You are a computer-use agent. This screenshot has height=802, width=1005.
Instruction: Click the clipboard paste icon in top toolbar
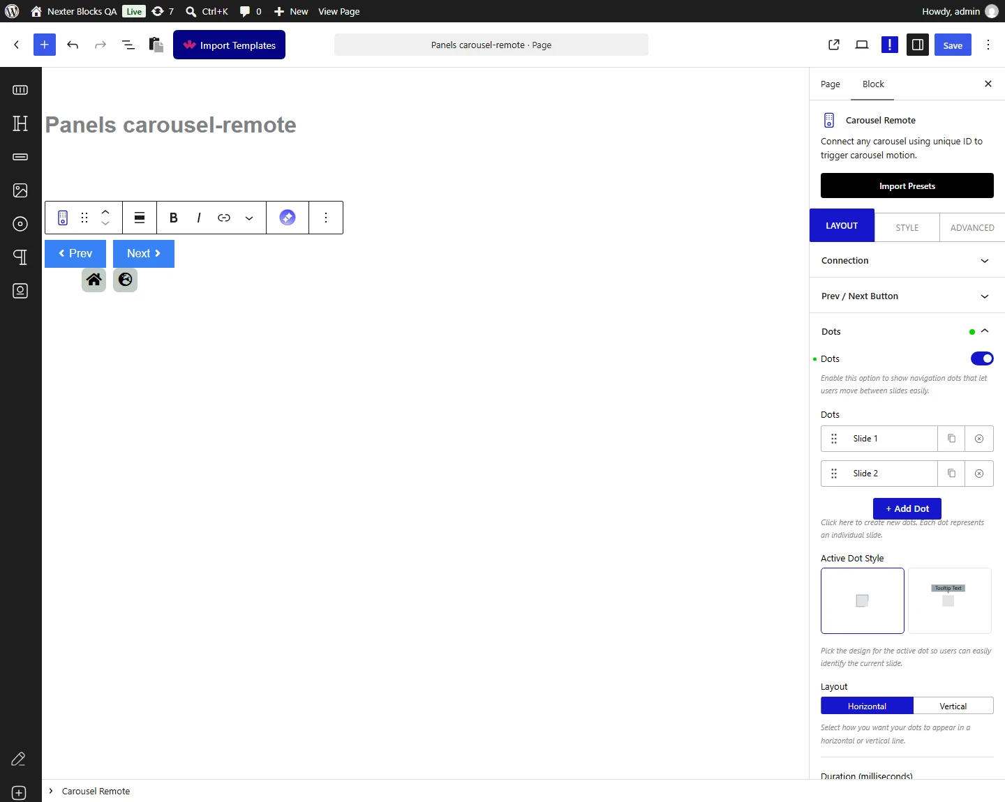pyautogui.click(x=156, y=45)
